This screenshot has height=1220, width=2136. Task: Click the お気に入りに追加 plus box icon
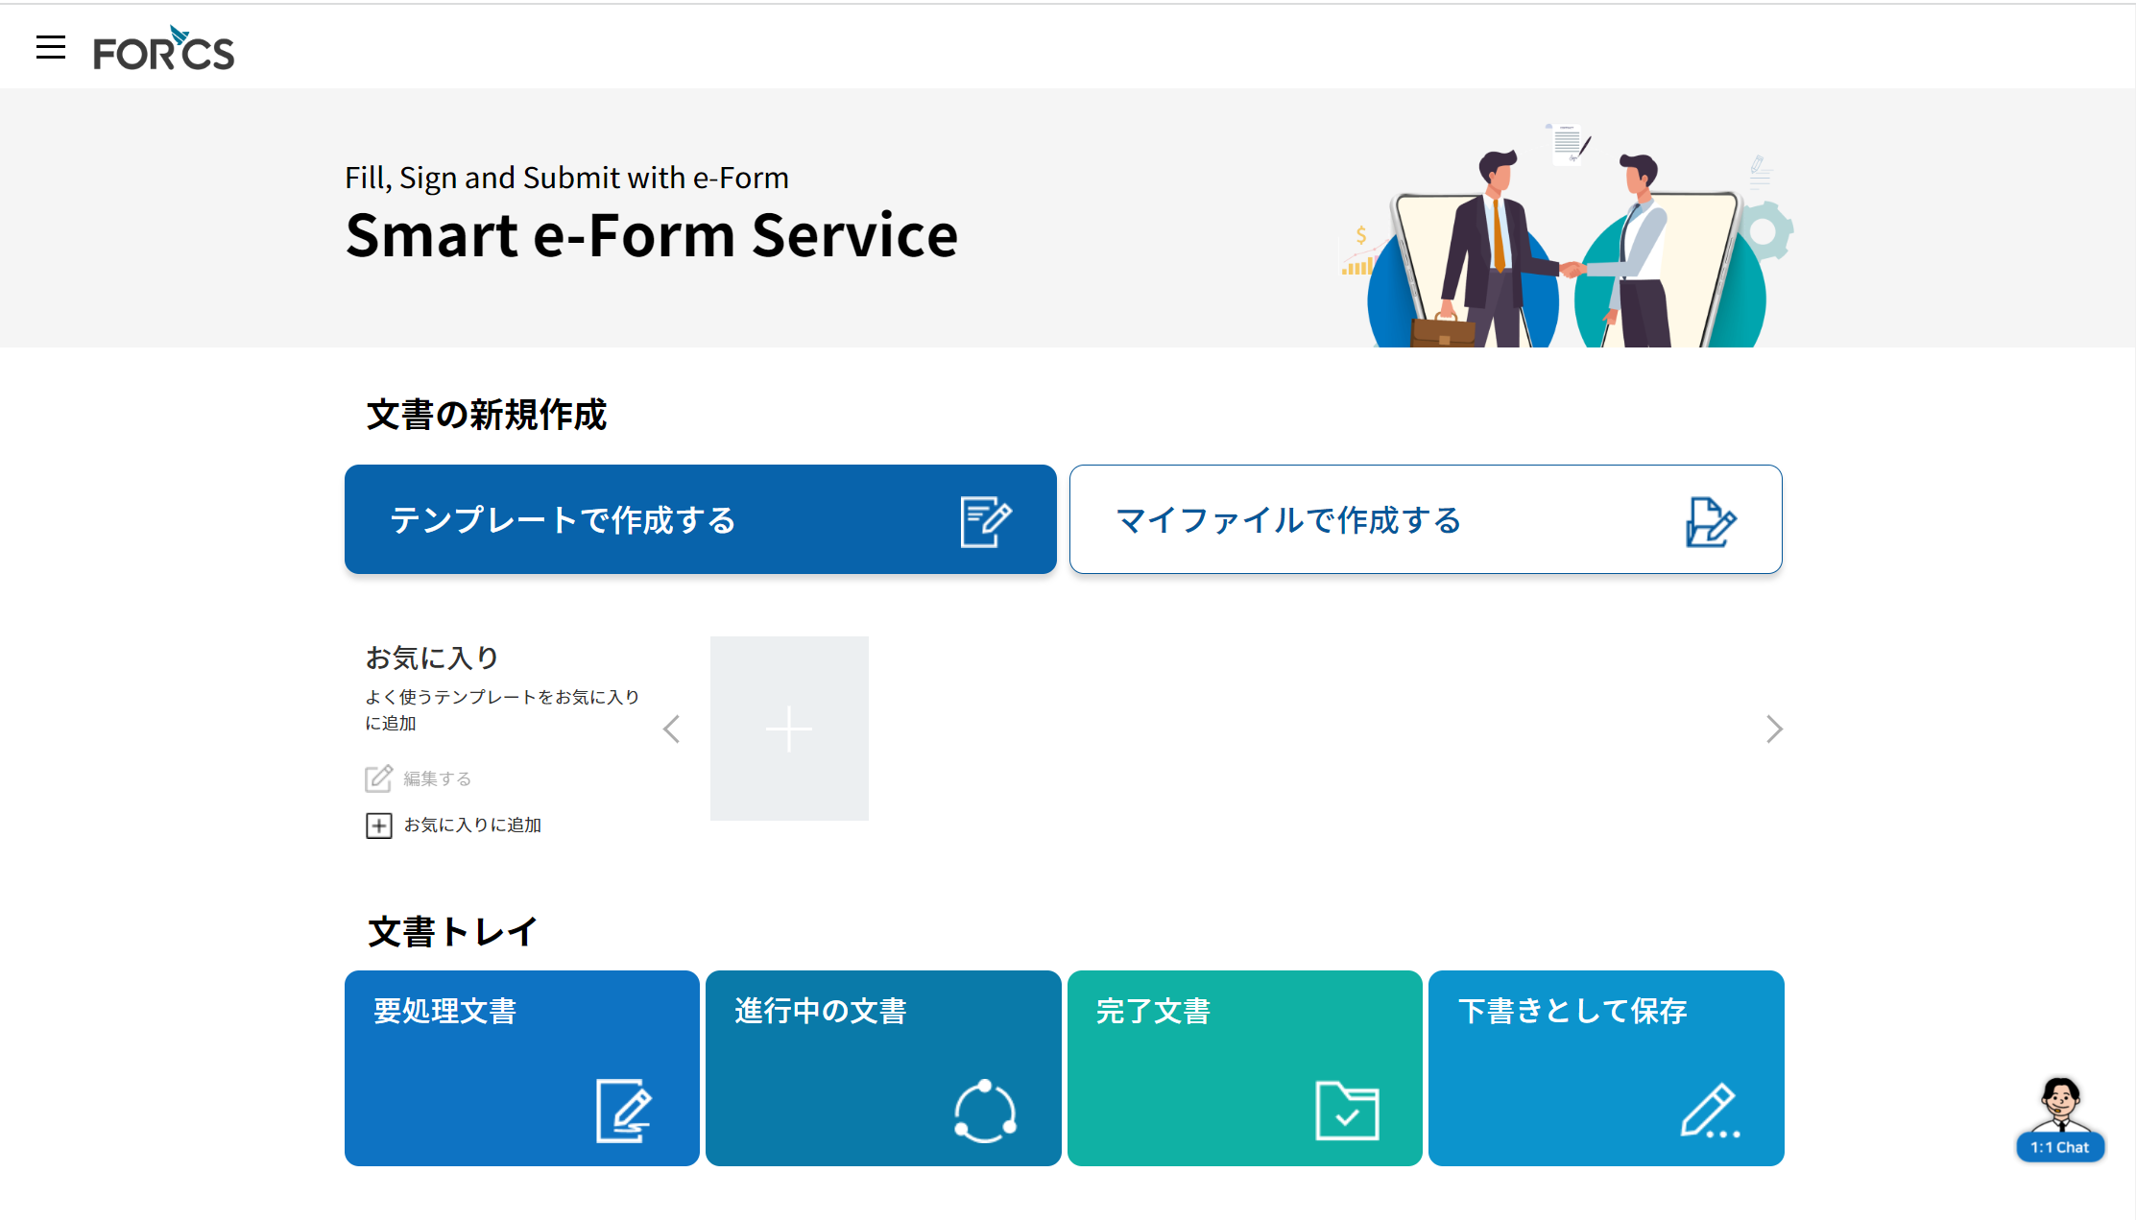point(378,825)
